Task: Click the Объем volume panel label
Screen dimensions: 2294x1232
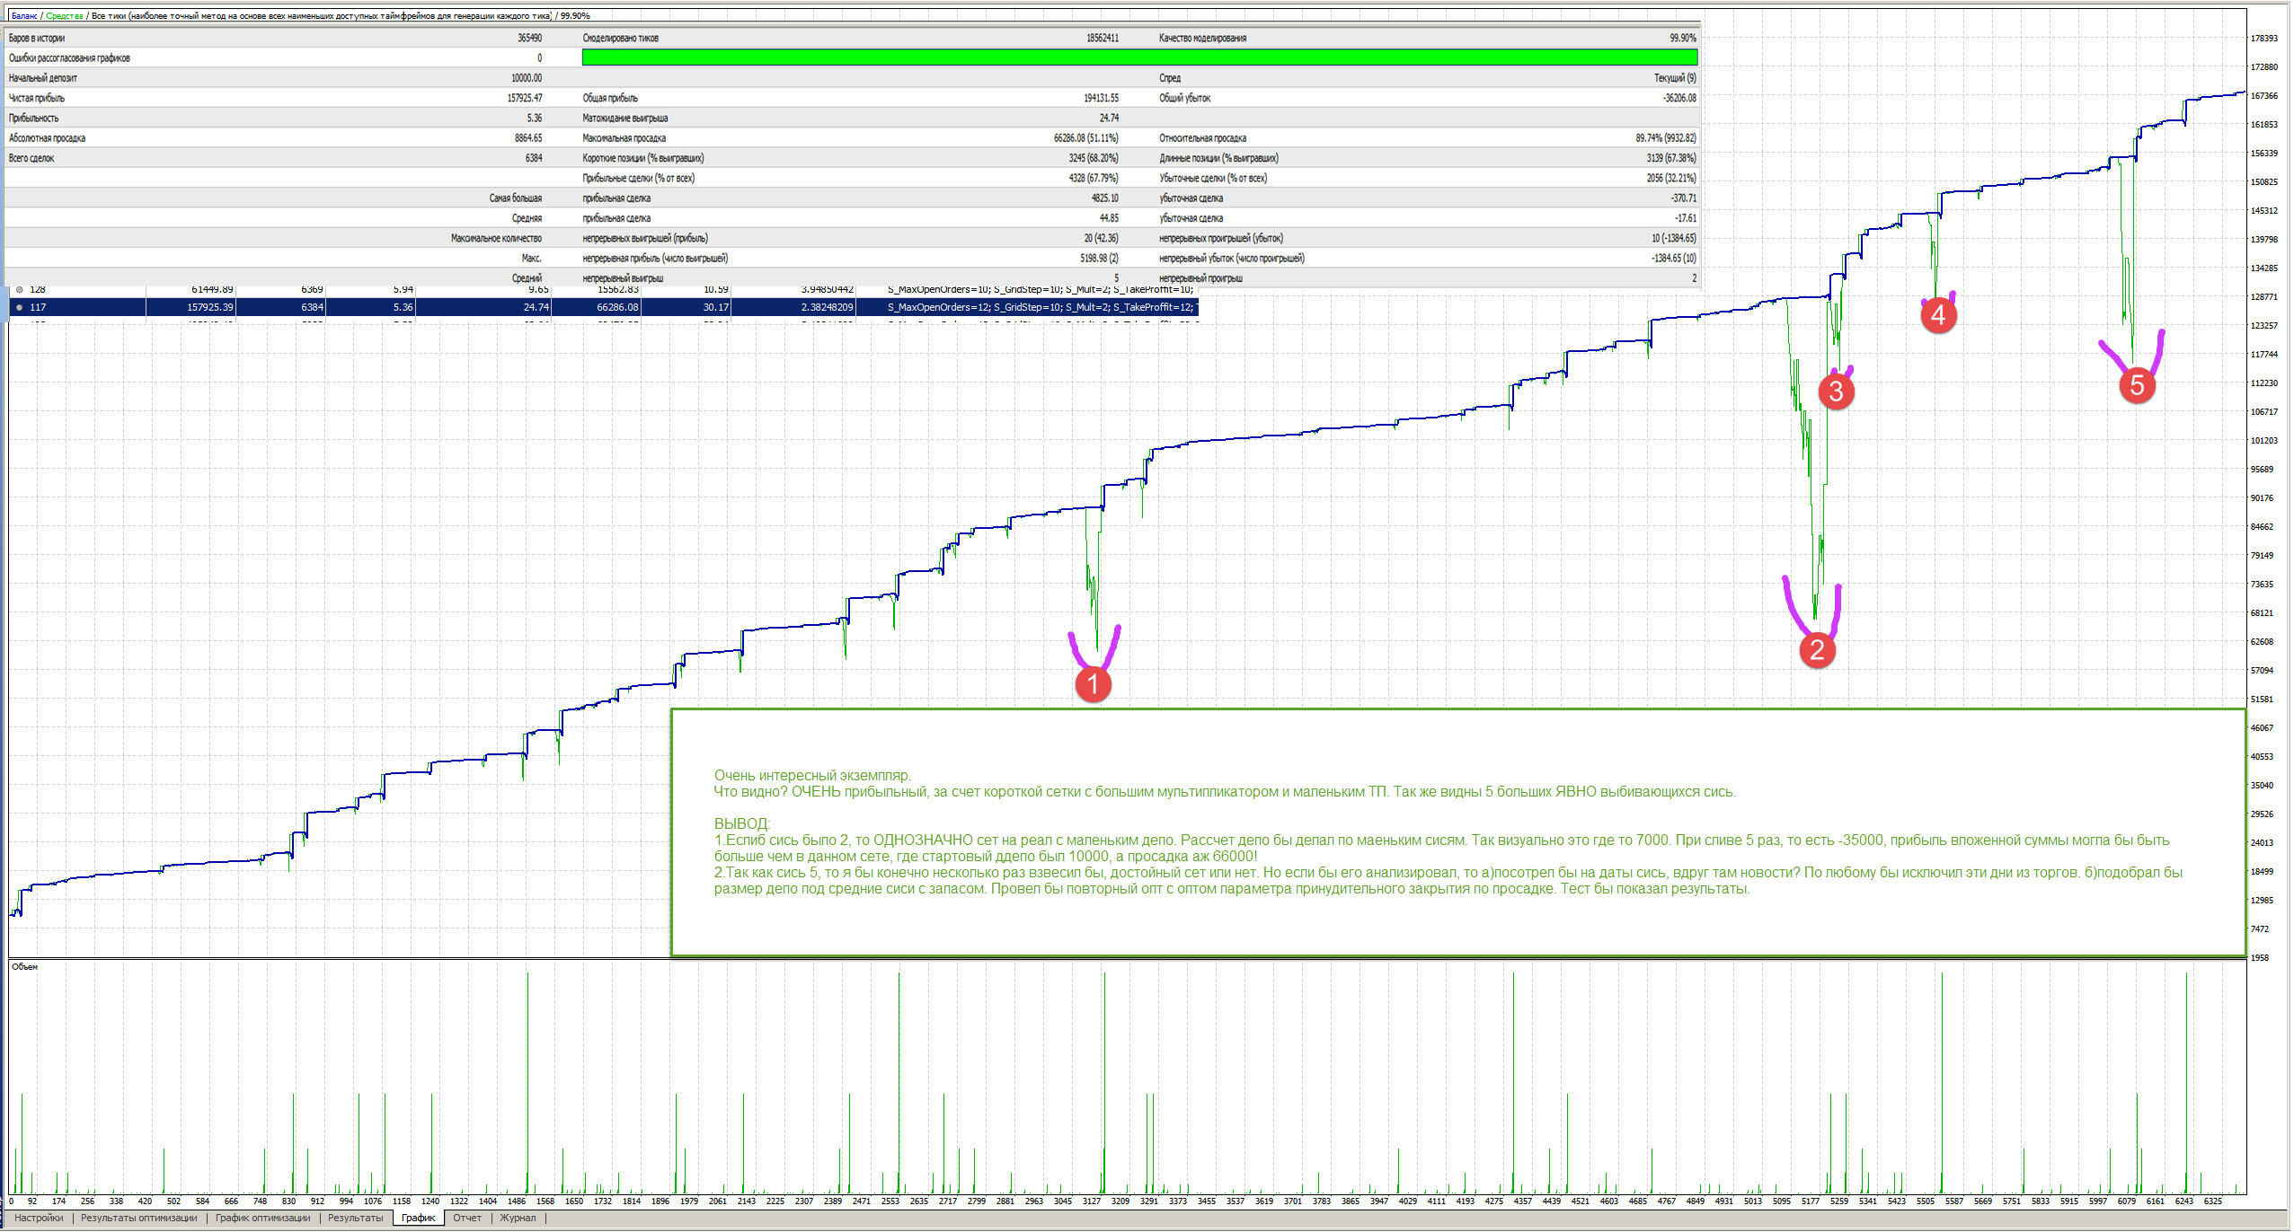Action: (24, 967)
